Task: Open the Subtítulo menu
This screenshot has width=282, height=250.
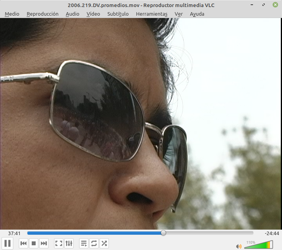Action: tap(118, 14)
